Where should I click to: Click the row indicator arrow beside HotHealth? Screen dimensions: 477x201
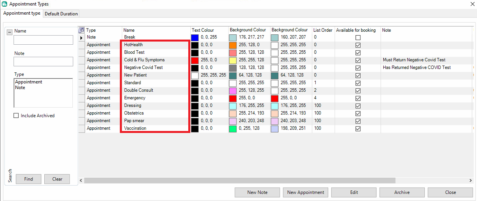tap(81, 38)
